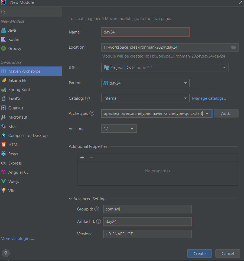This screenshot has height=261, width=244.
Task: Open the Catalog dropdown
Action: (x=145, y=98)
